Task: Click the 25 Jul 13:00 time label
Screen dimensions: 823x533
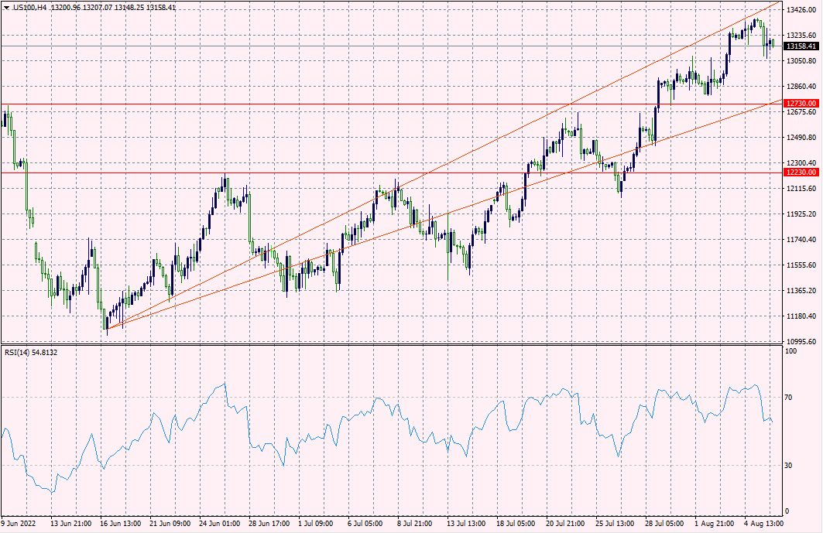Action: 615,524
